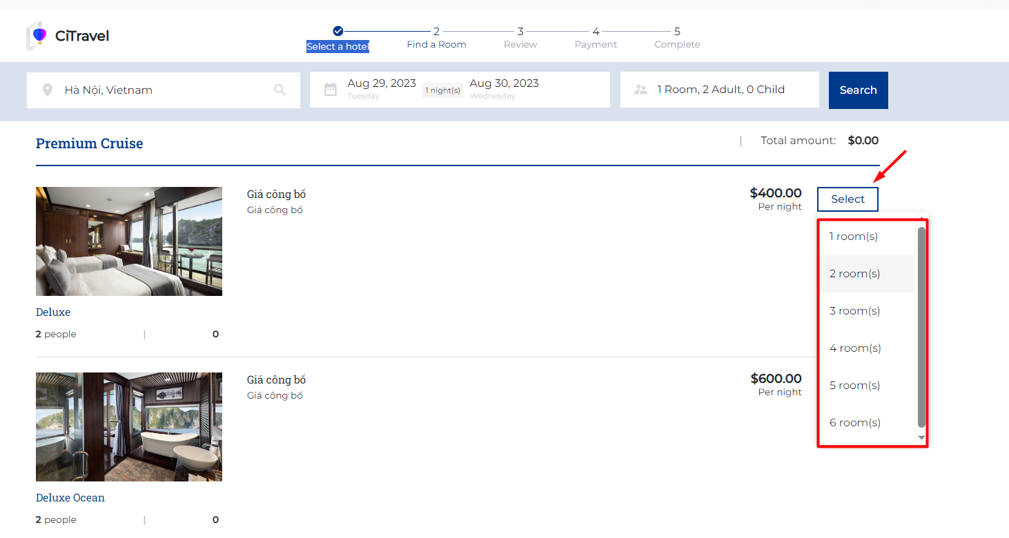Select 1 room(s) from the dropdown list
The height and width of the screenshot is (538, 1009).
point(867,237)
